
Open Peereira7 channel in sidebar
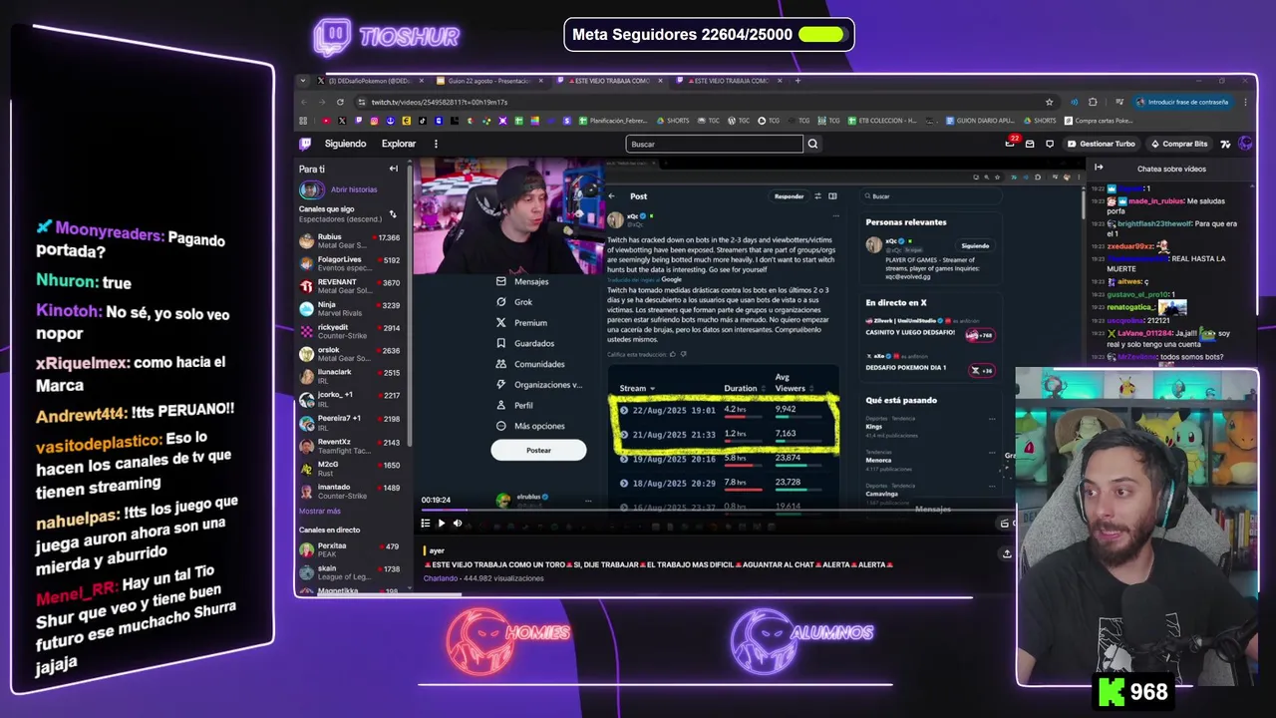pos(349,422)
